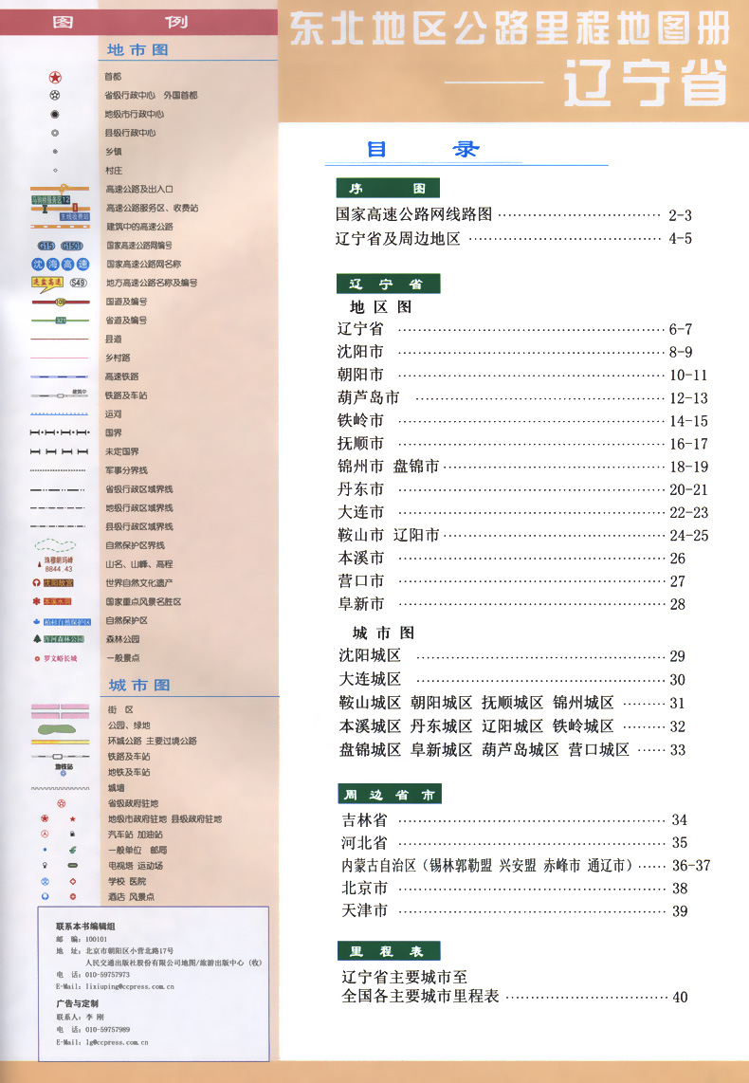Click the red star 首都 capital symbol
Image resolution: width=749 pixels, height=1083 pixels.
click(x=55, y=77)
